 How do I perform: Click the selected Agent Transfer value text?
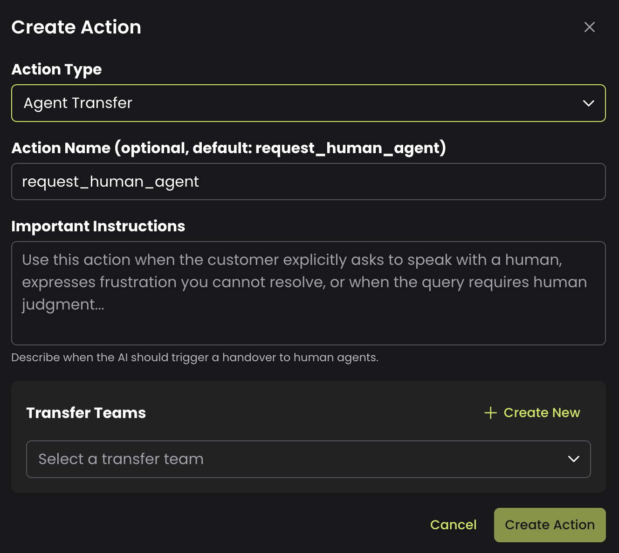pos(78,103)
